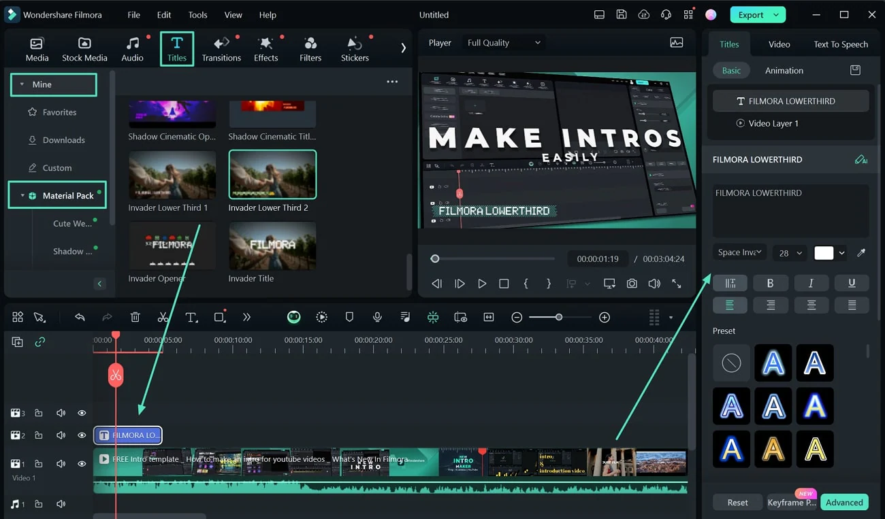Click the timeline undo arrow
885x519 pixels.
tap(80, 317)
